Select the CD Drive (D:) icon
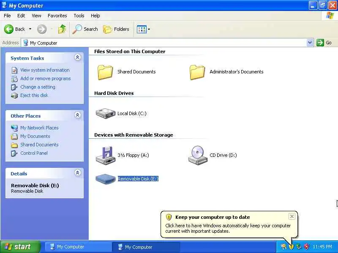This screenshot has height=253, width=338. click(x=197, y=156)
